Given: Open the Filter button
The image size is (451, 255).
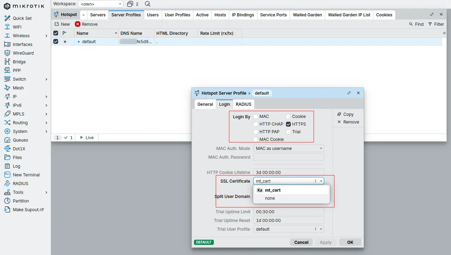Looking at the screenshot, I should [436, 24].
